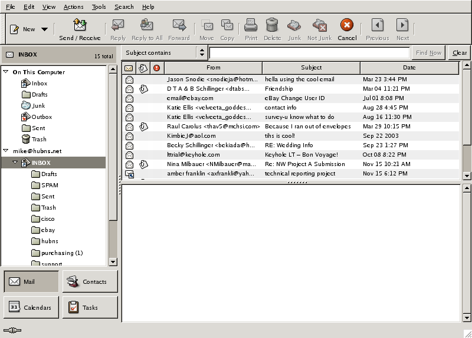Sort messages by the Date column
Viewport: 472px width, 338px height.
(x=409, y=68)
